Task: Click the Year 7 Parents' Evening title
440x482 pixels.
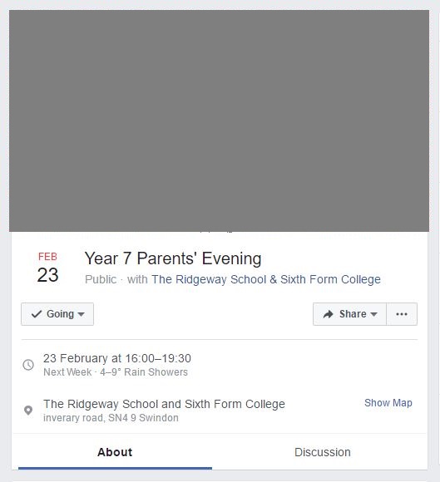Action: coord(173,258)
